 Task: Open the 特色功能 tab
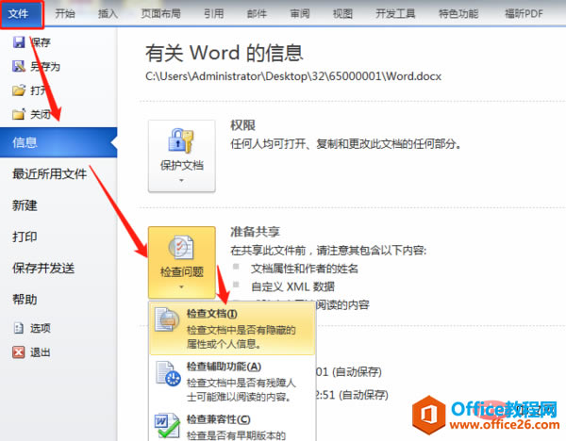458,14
